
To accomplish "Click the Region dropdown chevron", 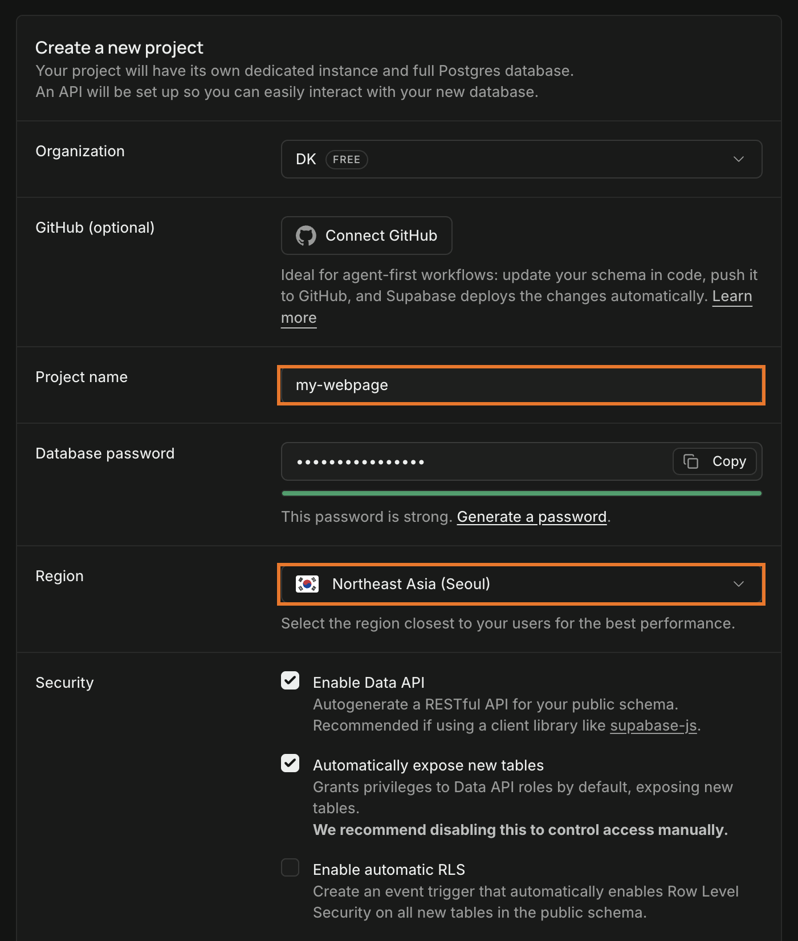I will (x=739, y=584).
